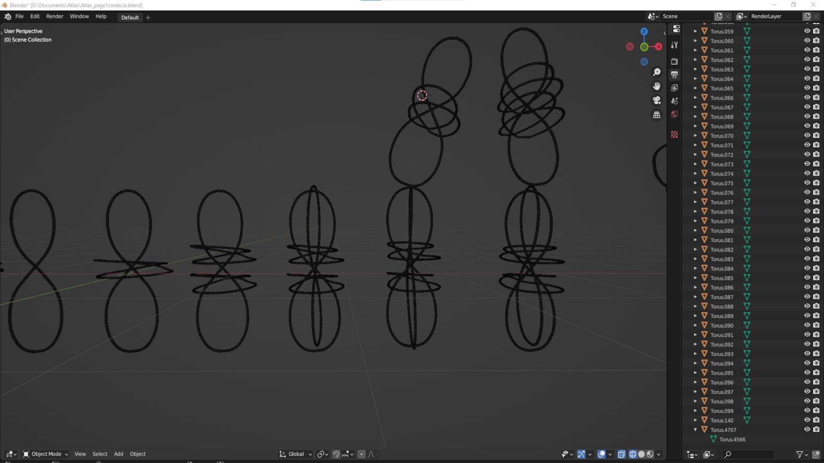The width and height of the screenshot is (824, 463).
Task: Open Tool properties wrench icon
Action: tap(675, 45)
